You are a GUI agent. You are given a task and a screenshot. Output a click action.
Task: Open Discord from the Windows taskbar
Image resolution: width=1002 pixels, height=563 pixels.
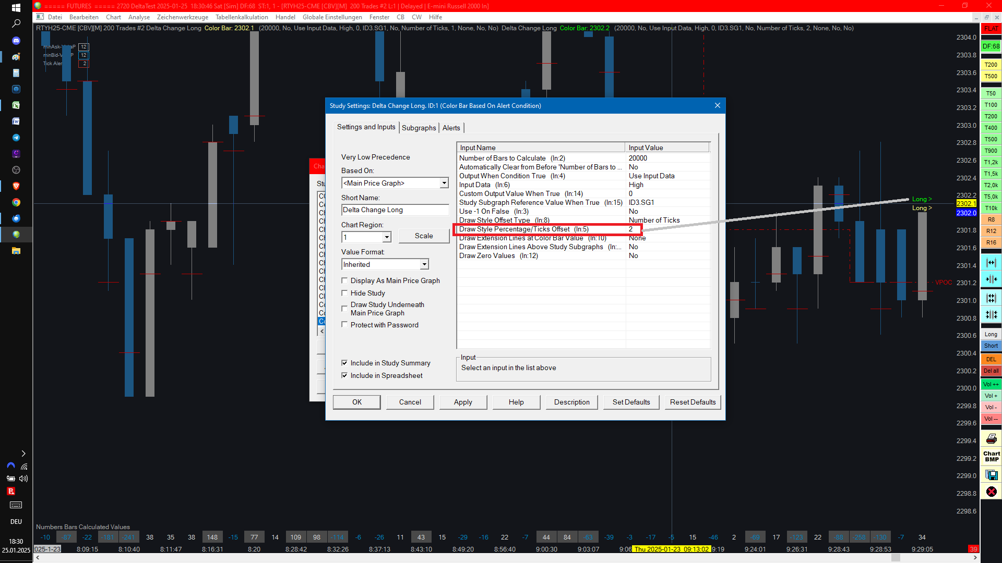click(16, 40)
